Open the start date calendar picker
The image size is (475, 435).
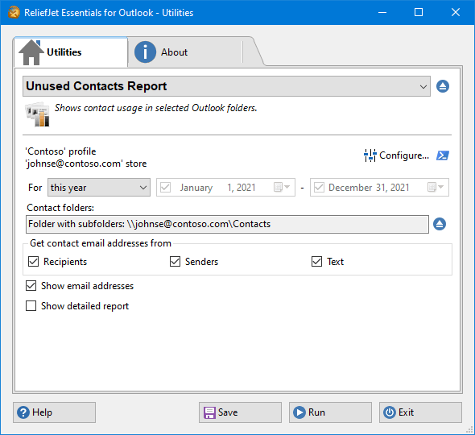pos(282,187)
